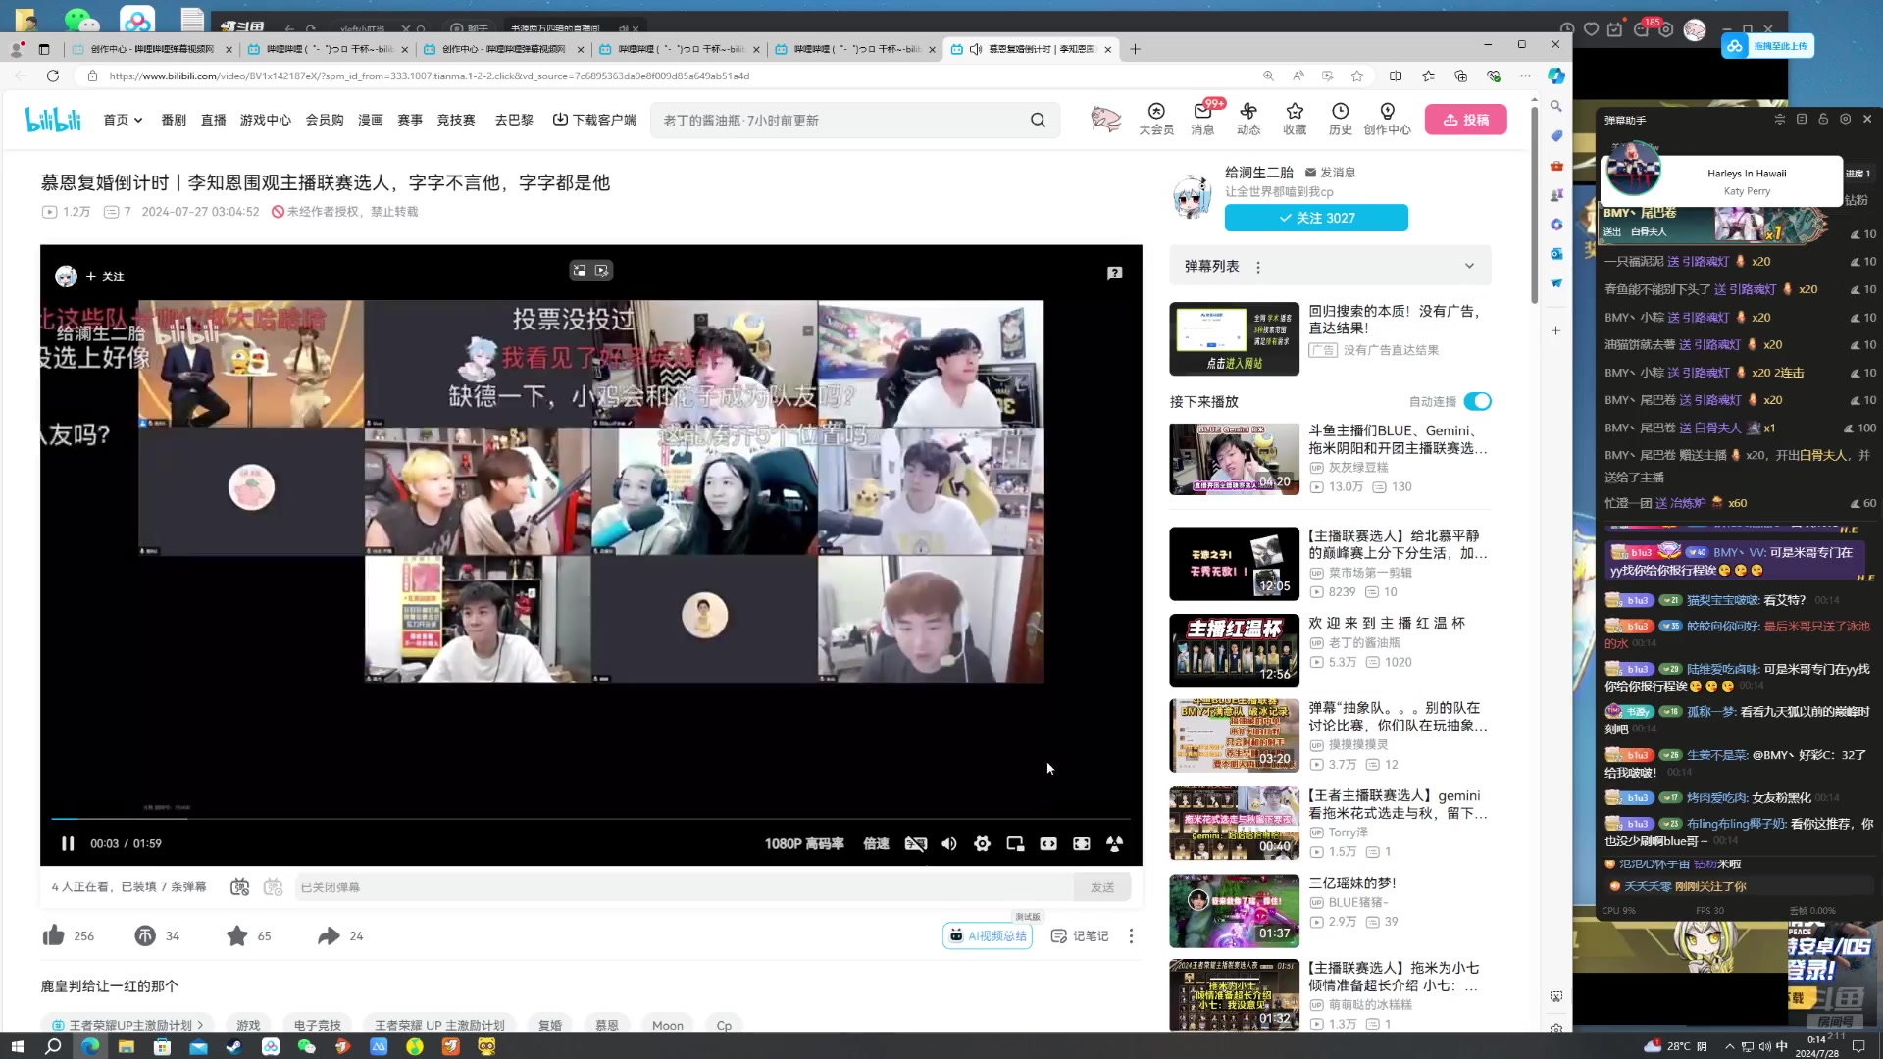This screenshot has width=1883, height=1059.
Task: Select the 赛事 tab in top navigation
Action: [x=409, y=119]
